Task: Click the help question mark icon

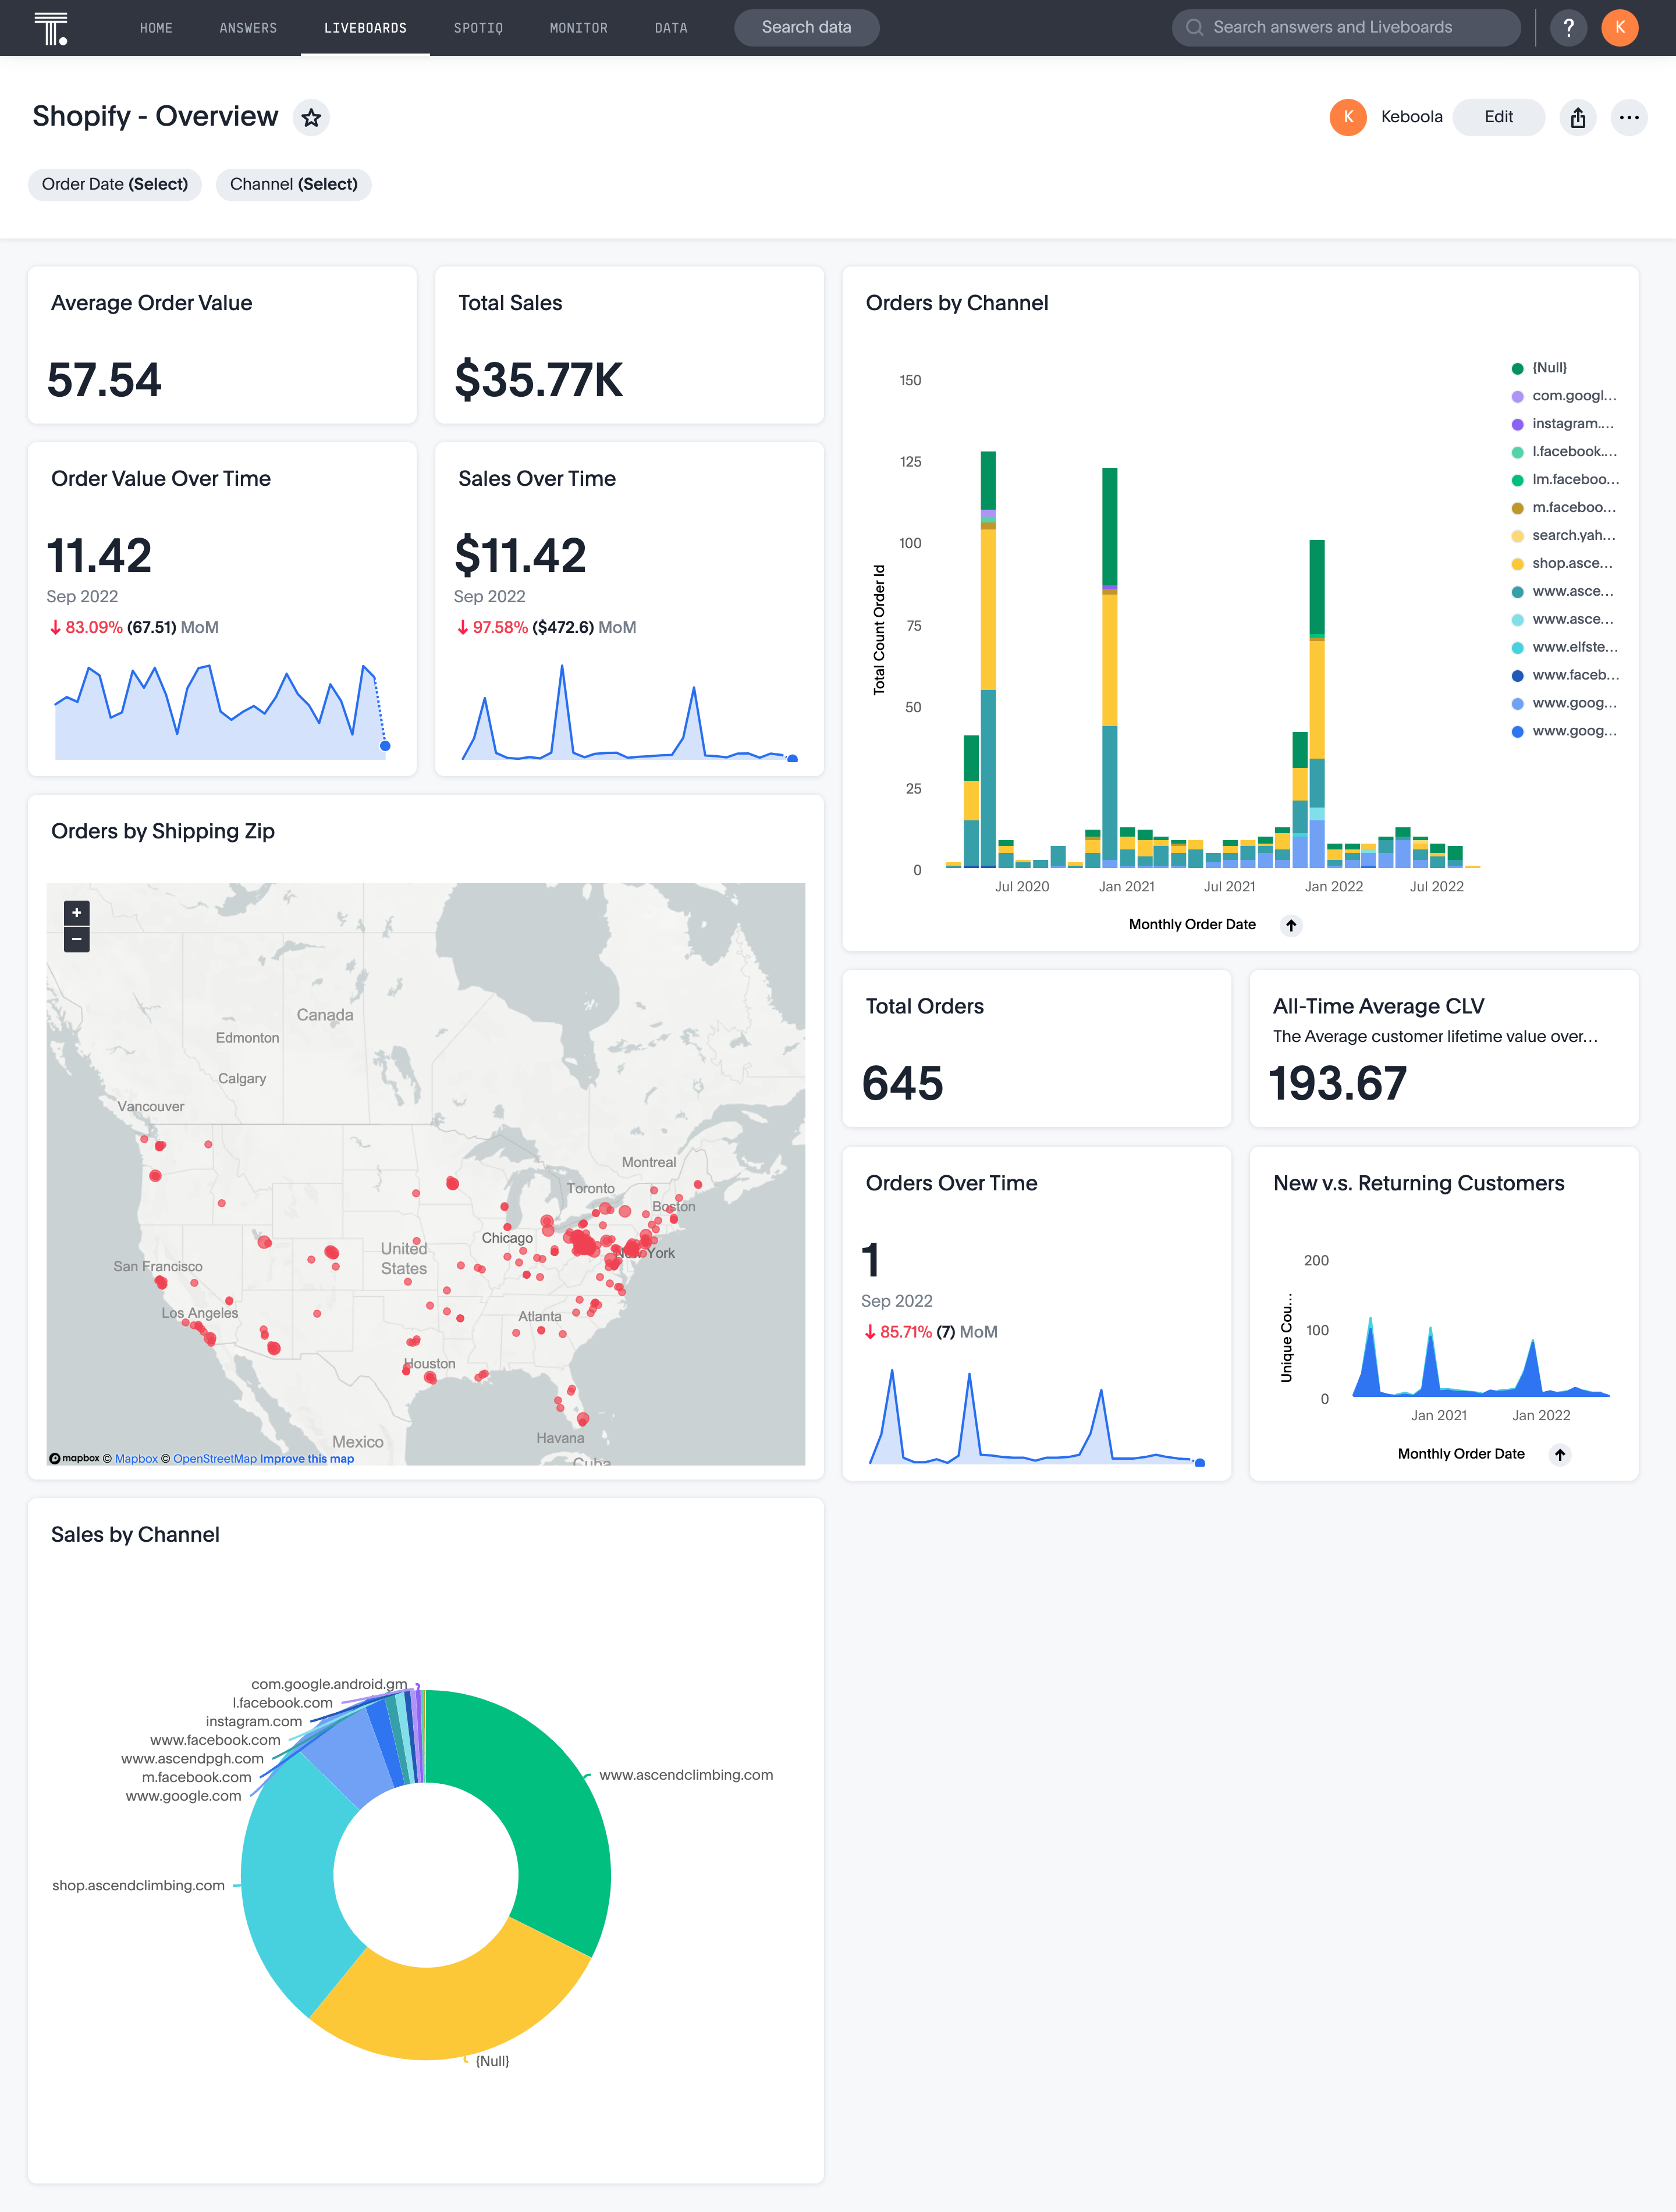Action: click(1569, 27)
